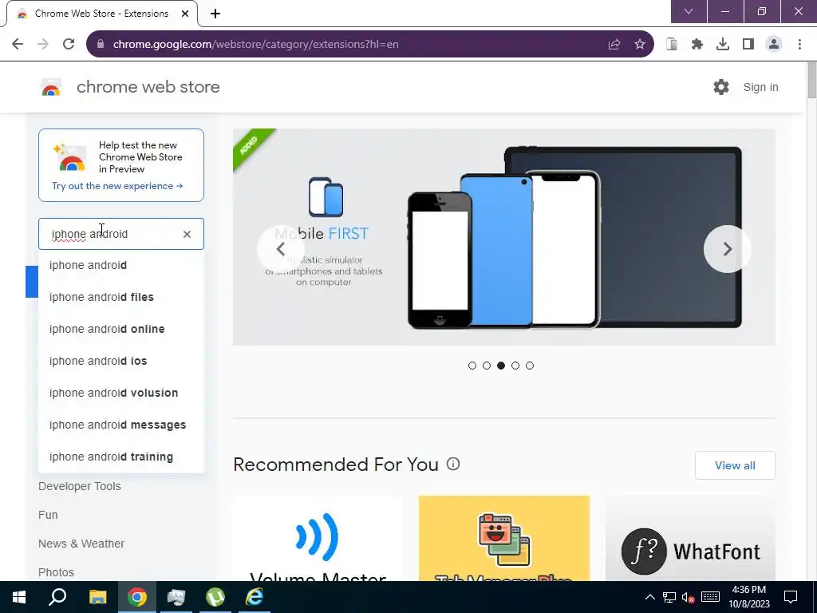The width and height of the screenshot is (817, 613).
Task: Click Sign in link
Action: (760, 87)
